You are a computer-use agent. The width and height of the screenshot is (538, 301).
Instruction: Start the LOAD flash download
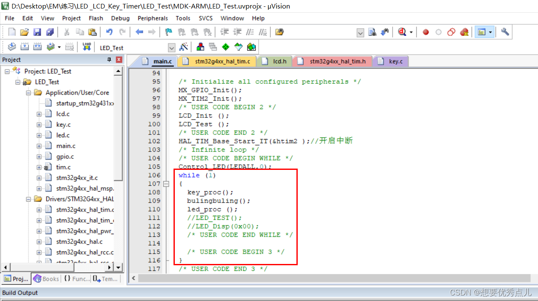click(x=86, y=47)
